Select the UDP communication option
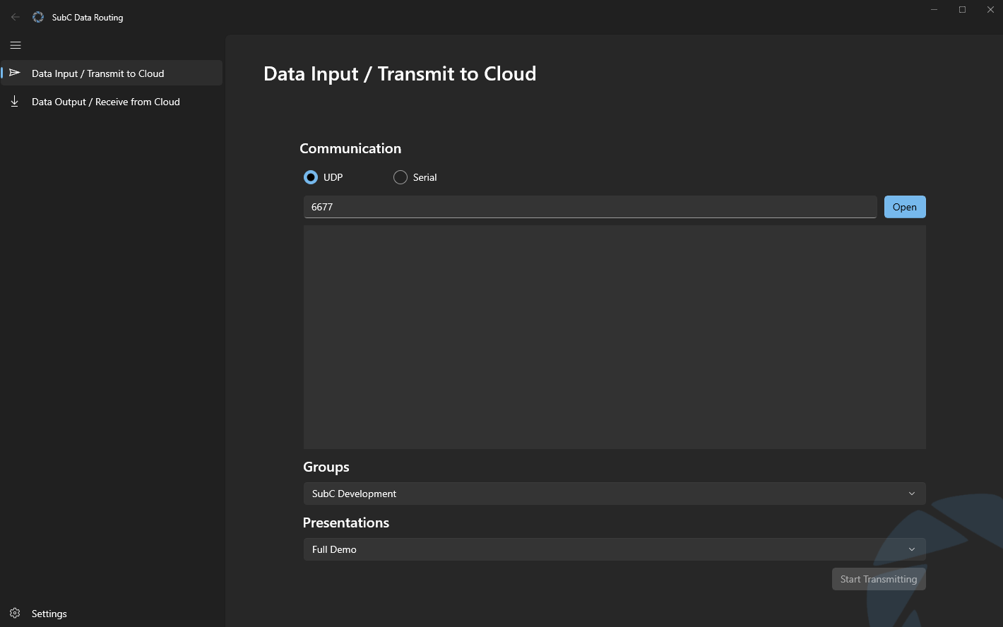1003x627 pixels. 311,177
